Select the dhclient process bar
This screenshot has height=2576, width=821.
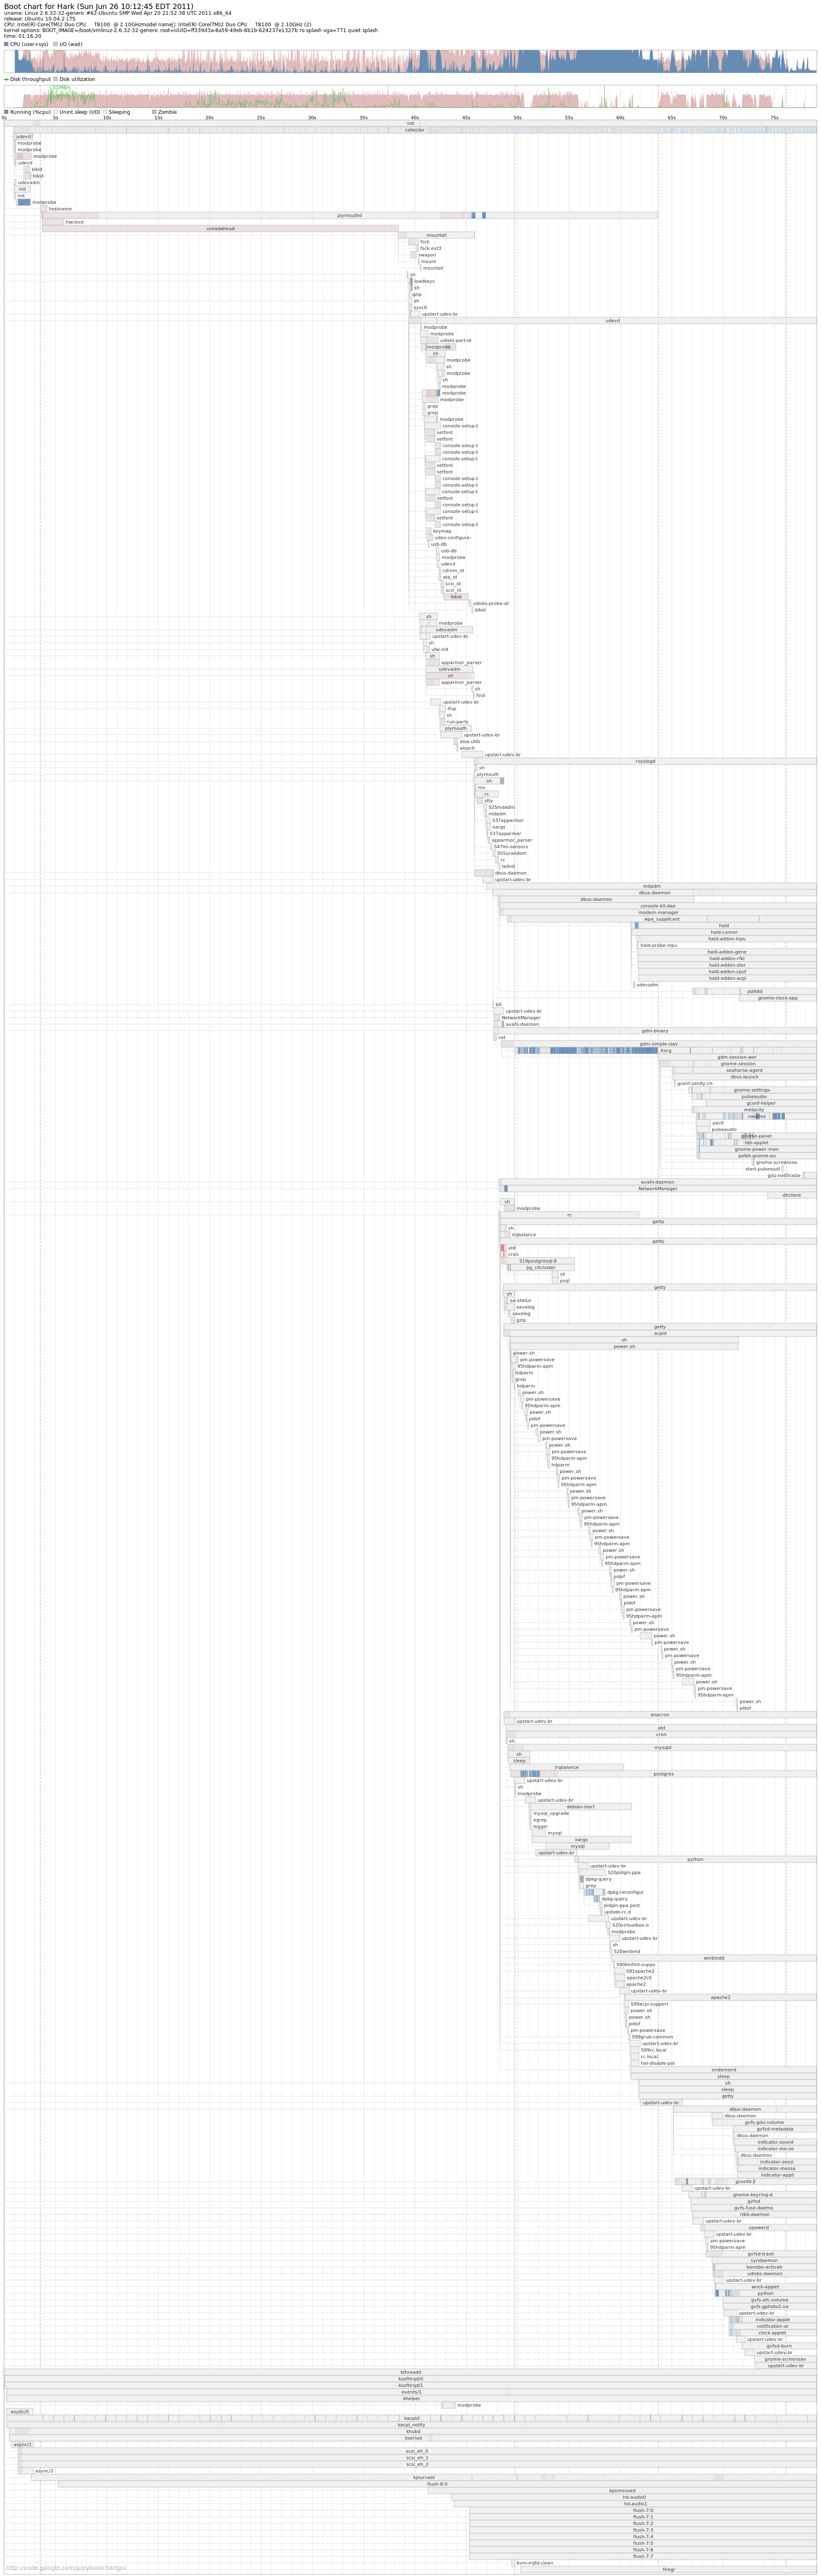792,1195
